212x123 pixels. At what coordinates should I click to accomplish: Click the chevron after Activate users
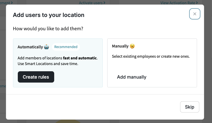(x=104, y=3)
